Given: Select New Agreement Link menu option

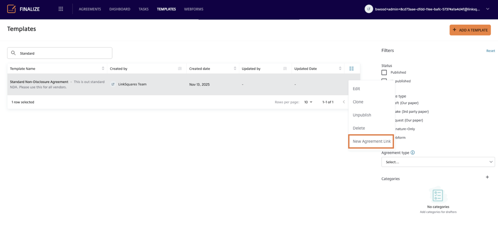Looking at the screenshot, I should point(371,141).
